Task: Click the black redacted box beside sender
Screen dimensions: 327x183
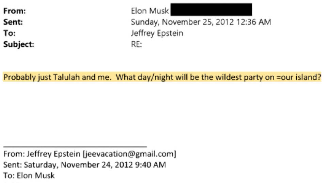Action: point(211,10)
